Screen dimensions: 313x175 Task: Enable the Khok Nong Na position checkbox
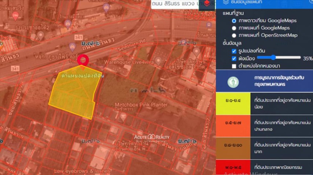[234, 66]
